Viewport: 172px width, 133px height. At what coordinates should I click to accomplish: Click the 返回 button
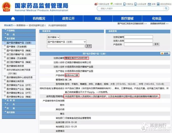click(x=165, y=53)
